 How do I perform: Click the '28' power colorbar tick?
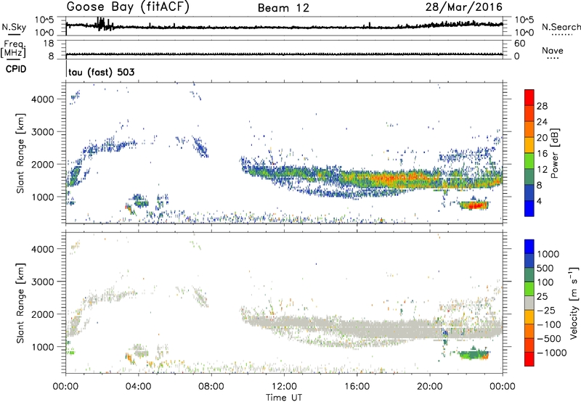(542, 106)
